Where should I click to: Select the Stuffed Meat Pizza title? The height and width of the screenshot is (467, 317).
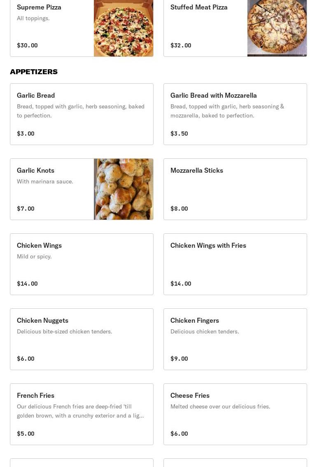pos(199,7)
